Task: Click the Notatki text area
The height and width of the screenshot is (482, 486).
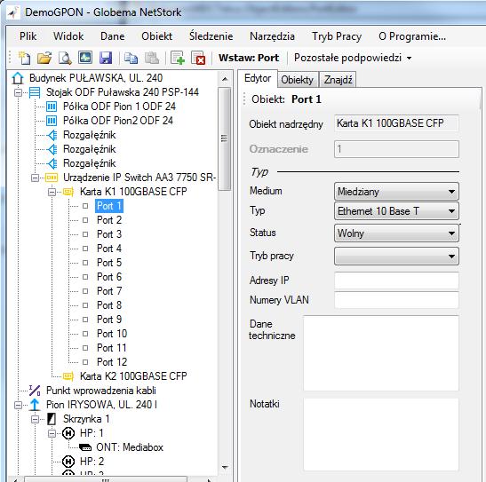Action: pos(381,434)
